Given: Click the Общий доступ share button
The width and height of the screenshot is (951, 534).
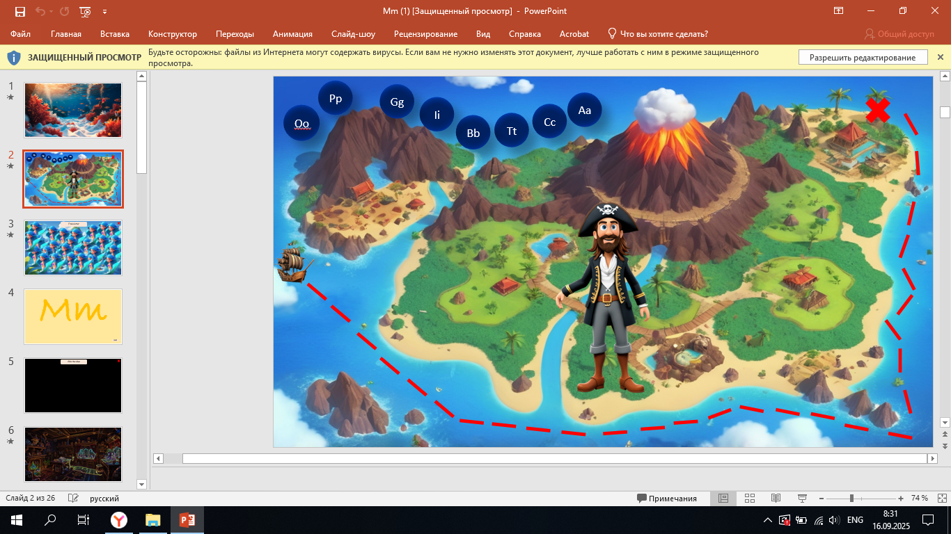Looking at the screenshot, I should click(899, 34).
